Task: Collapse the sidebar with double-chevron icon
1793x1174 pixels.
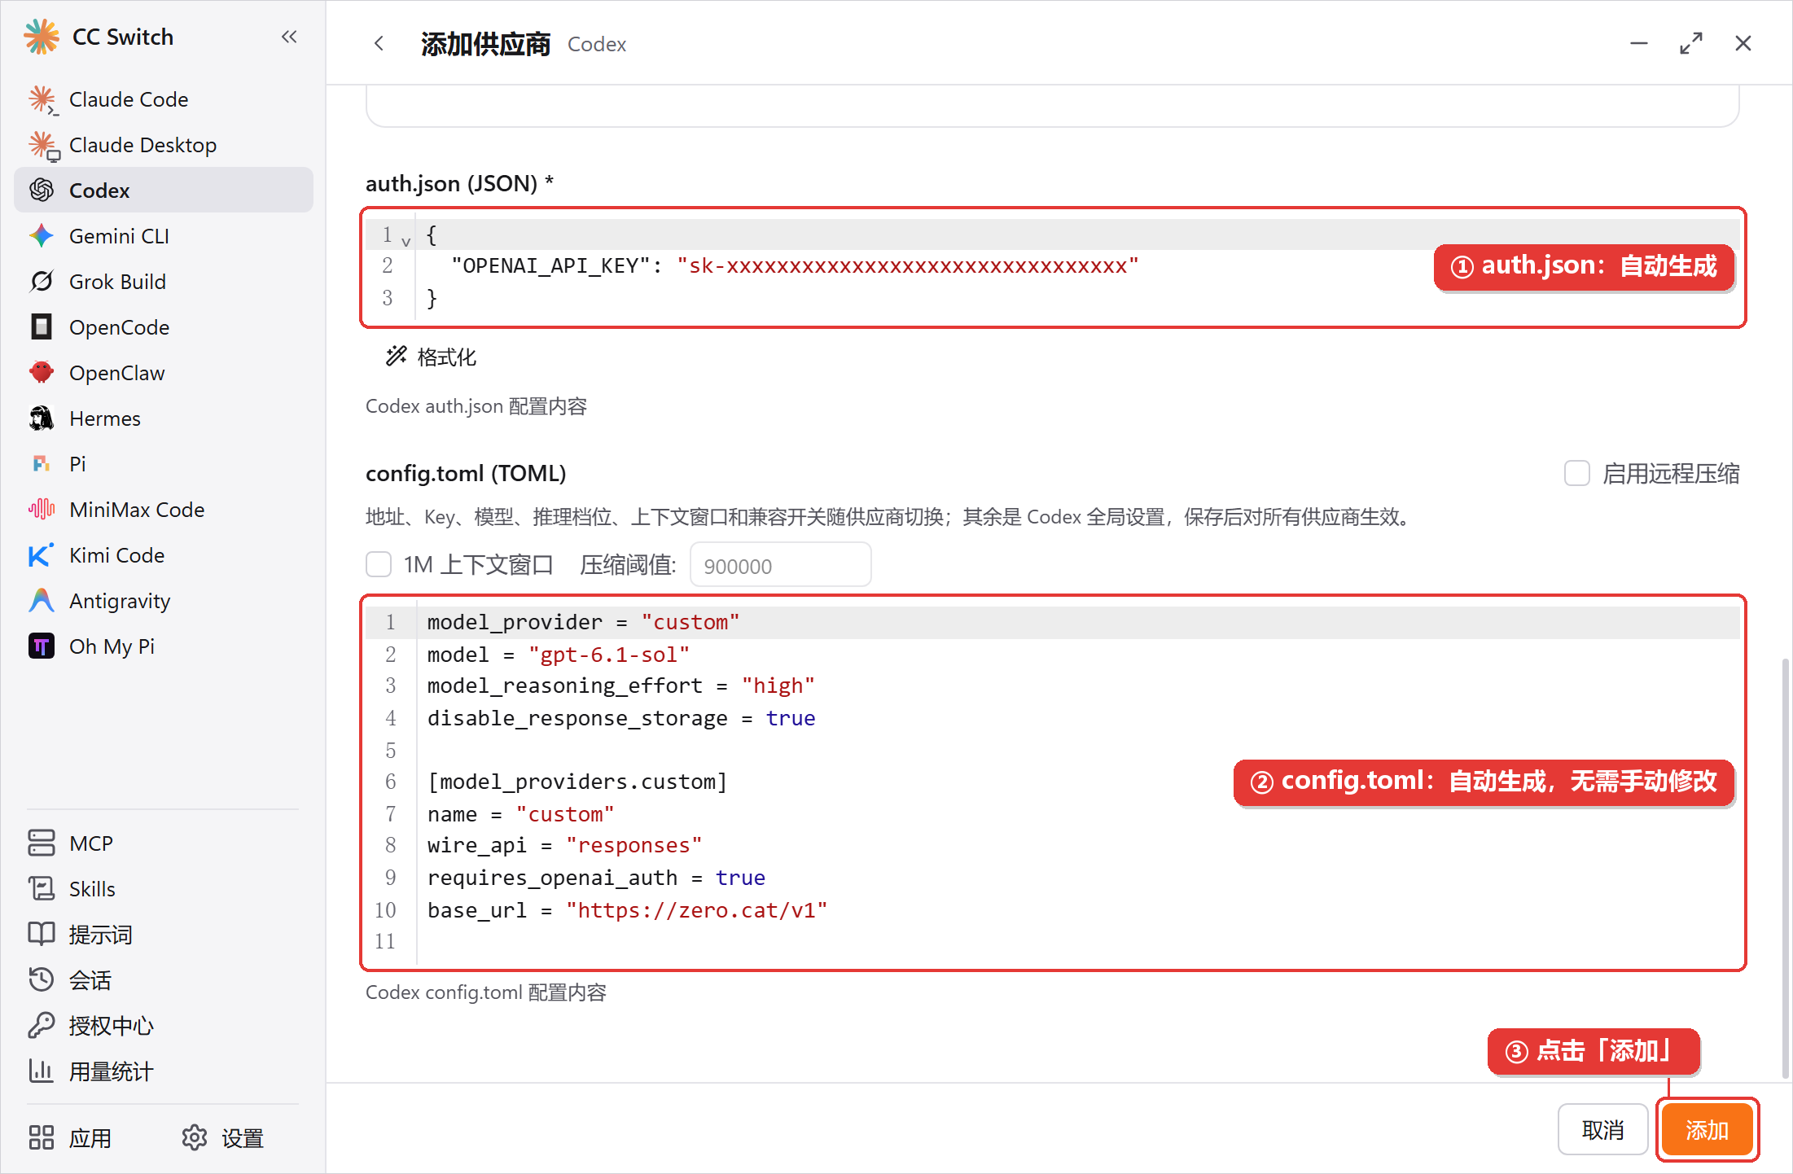Action: (289, 37)
